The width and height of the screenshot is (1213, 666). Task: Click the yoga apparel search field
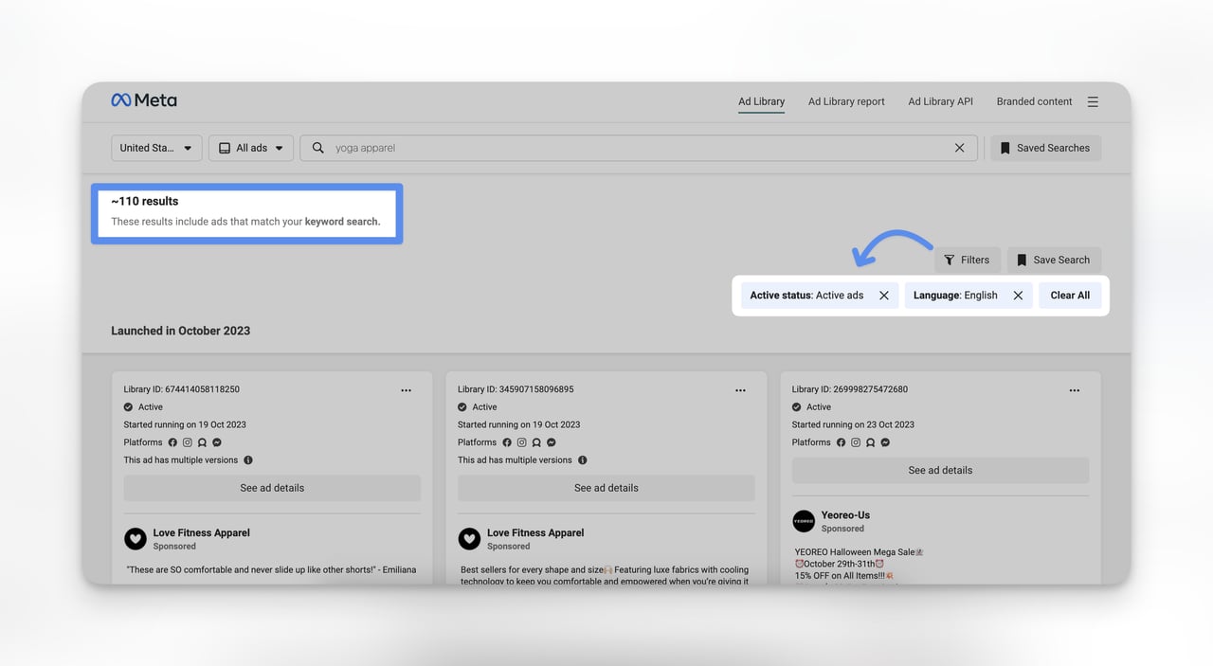coord(639,148)
